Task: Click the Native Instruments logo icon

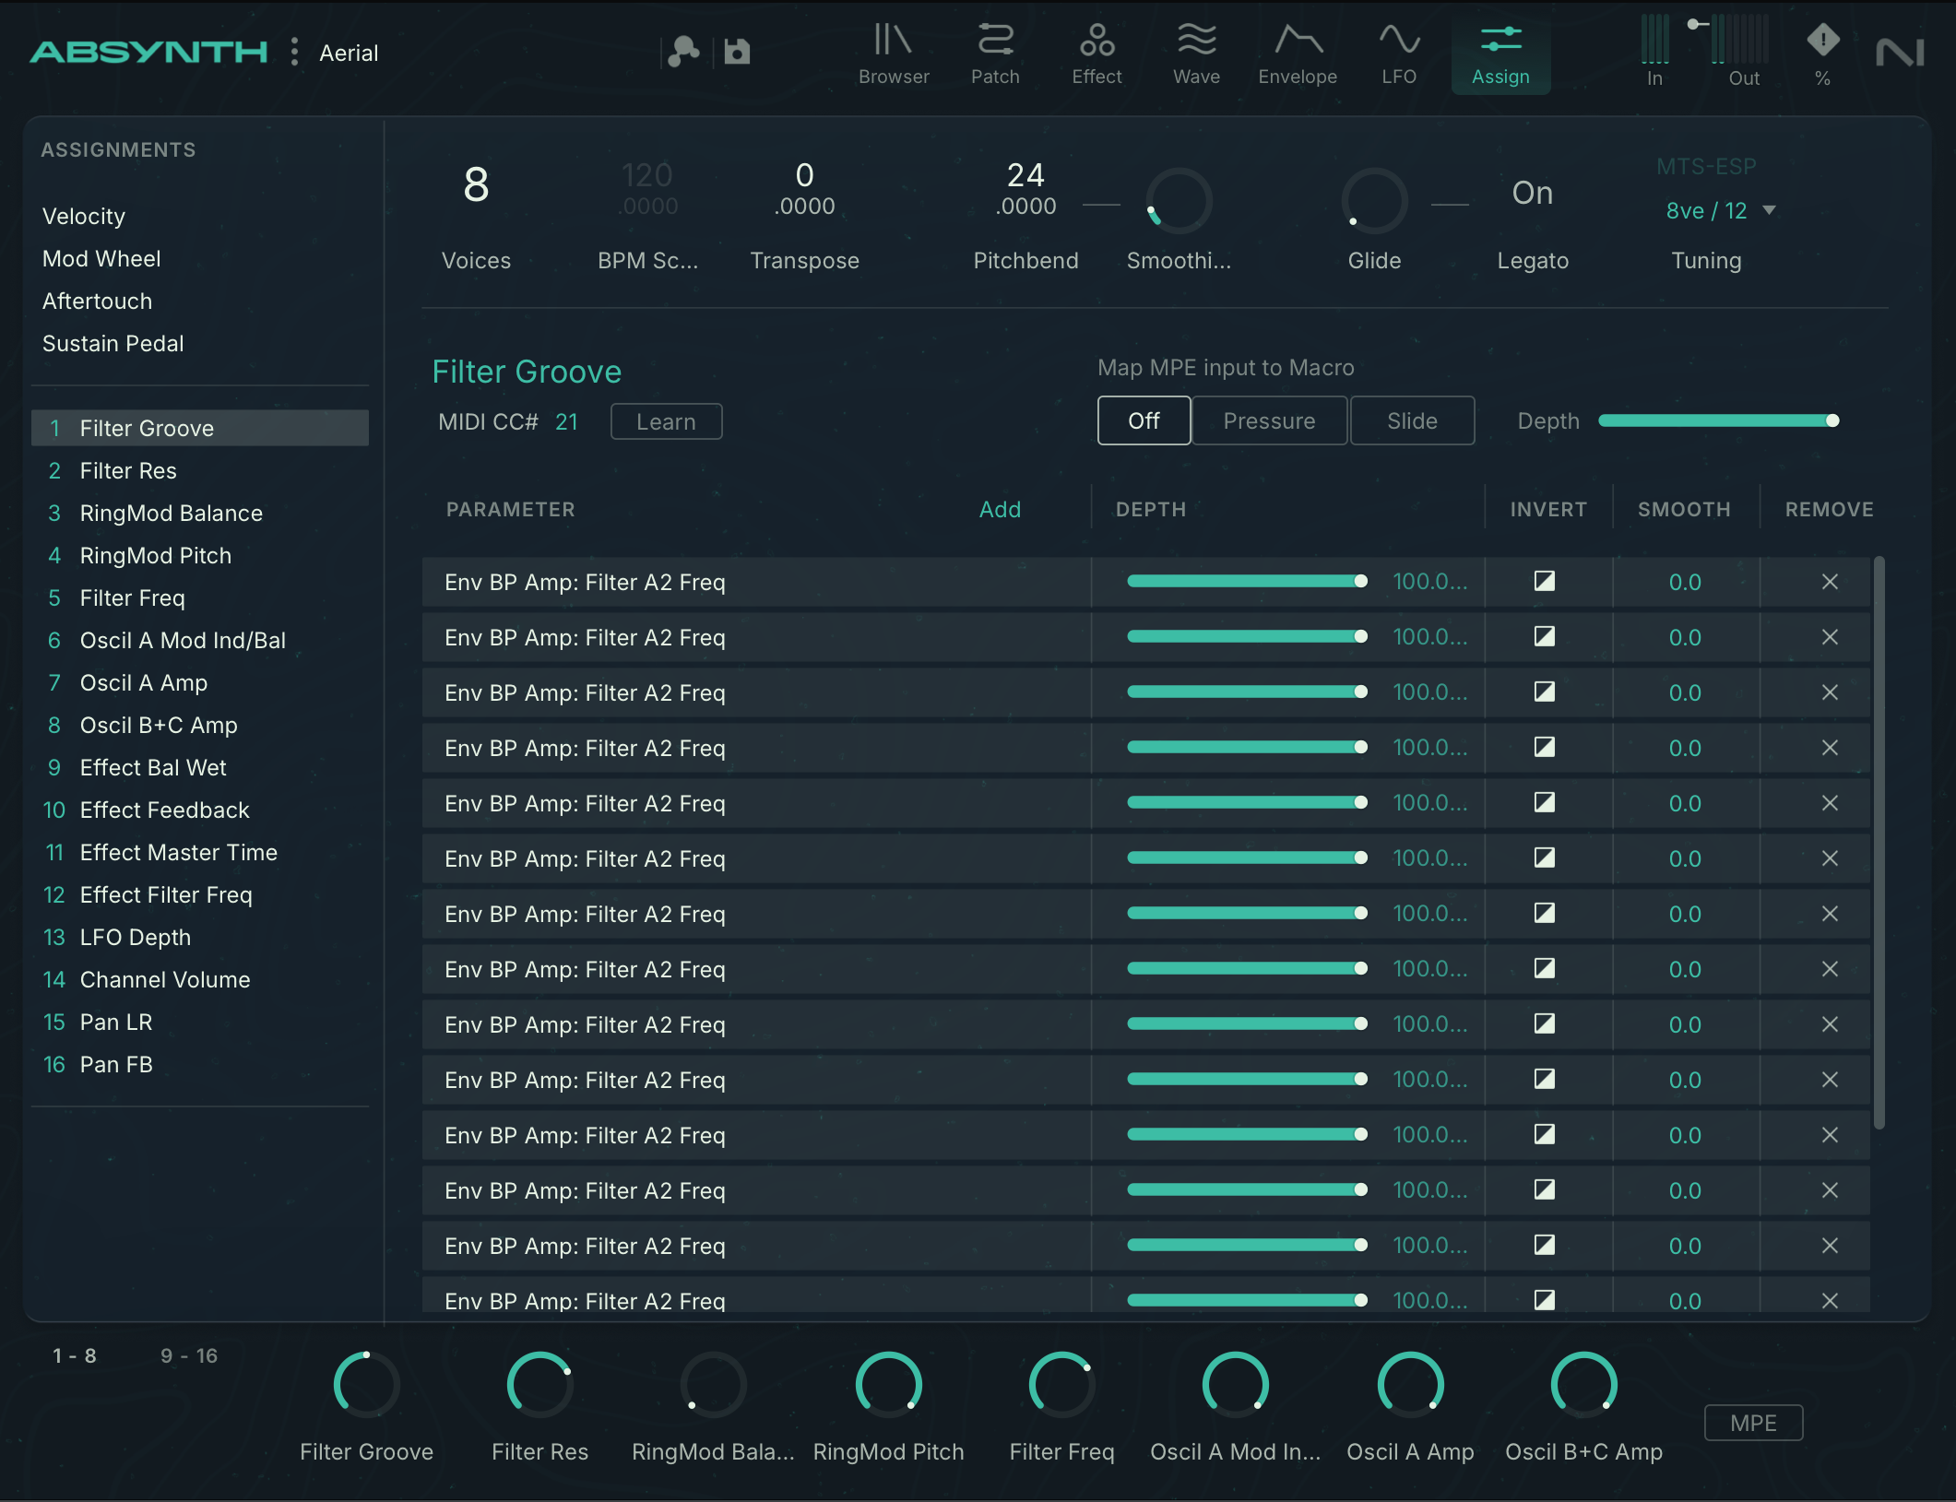Action: click(x=1900, y=53)
